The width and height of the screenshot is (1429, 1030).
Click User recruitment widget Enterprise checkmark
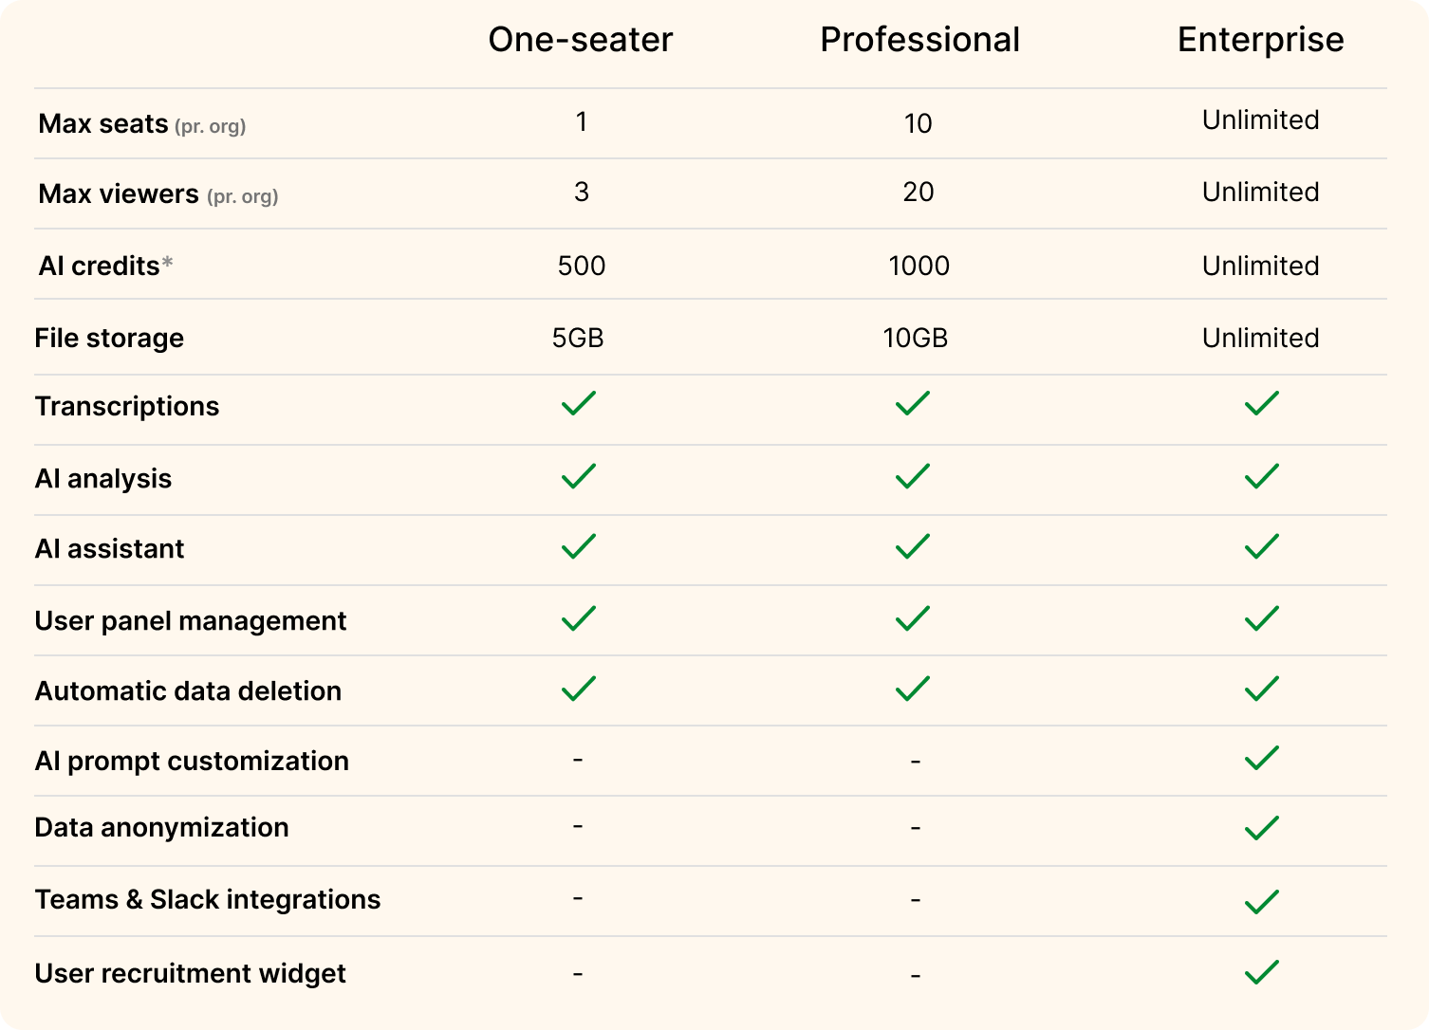1261,972
